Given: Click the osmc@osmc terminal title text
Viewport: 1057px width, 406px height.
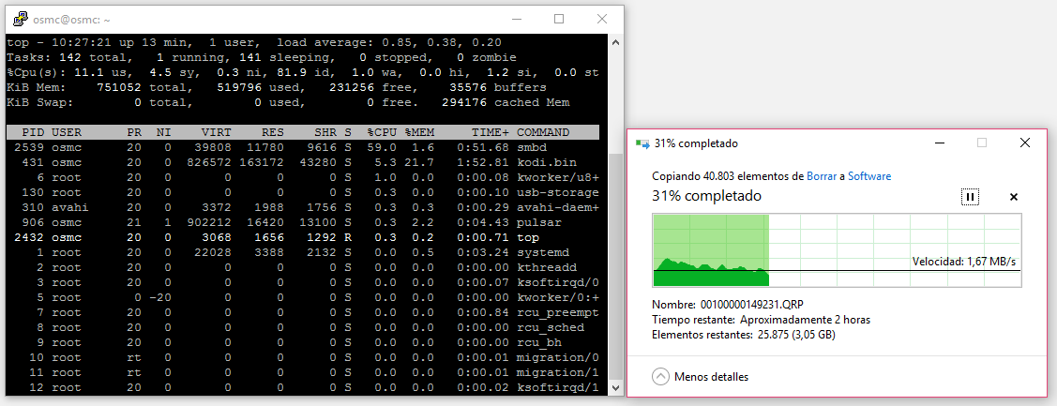Looking at the screenshot, I should coord(71,20).
